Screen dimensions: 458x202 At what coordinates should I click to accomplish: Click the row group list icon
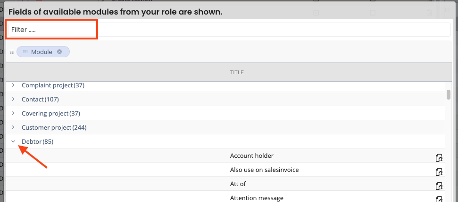[x=11, y=52]
